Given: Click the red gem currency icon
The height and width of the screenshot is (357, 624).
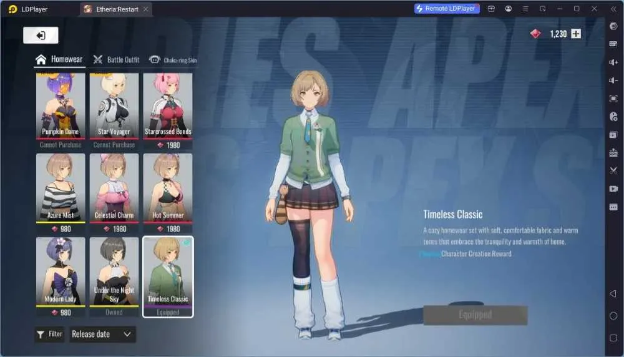Looking at the screenshot, I should click(x=535, y=34).
